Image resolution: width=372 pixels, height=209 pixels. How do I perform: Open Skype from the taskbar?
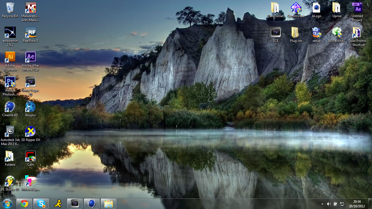(41, 204)
